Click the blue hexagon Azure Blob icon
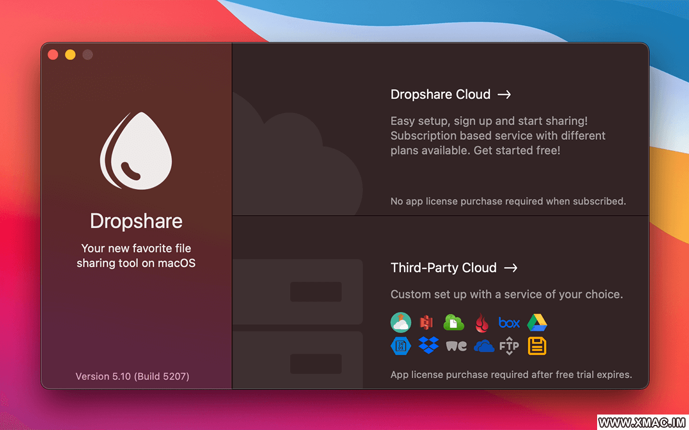Screen dimensions: 689x430 tap(401, 345)
